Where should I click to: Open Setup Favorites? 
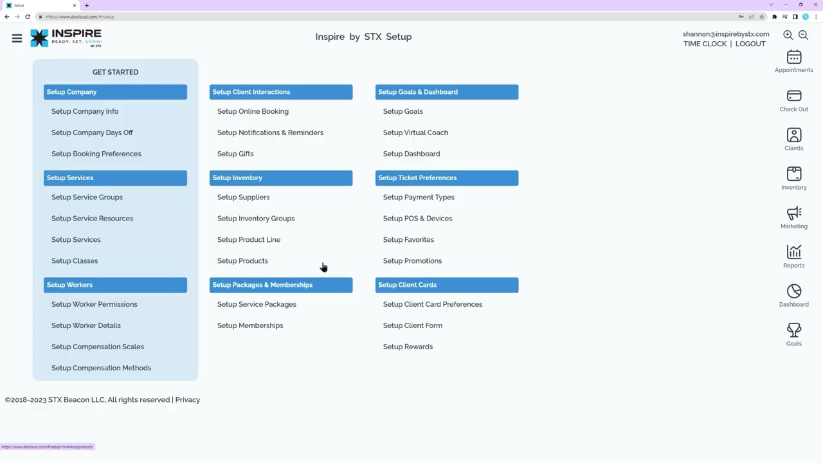tap(408, 240)
